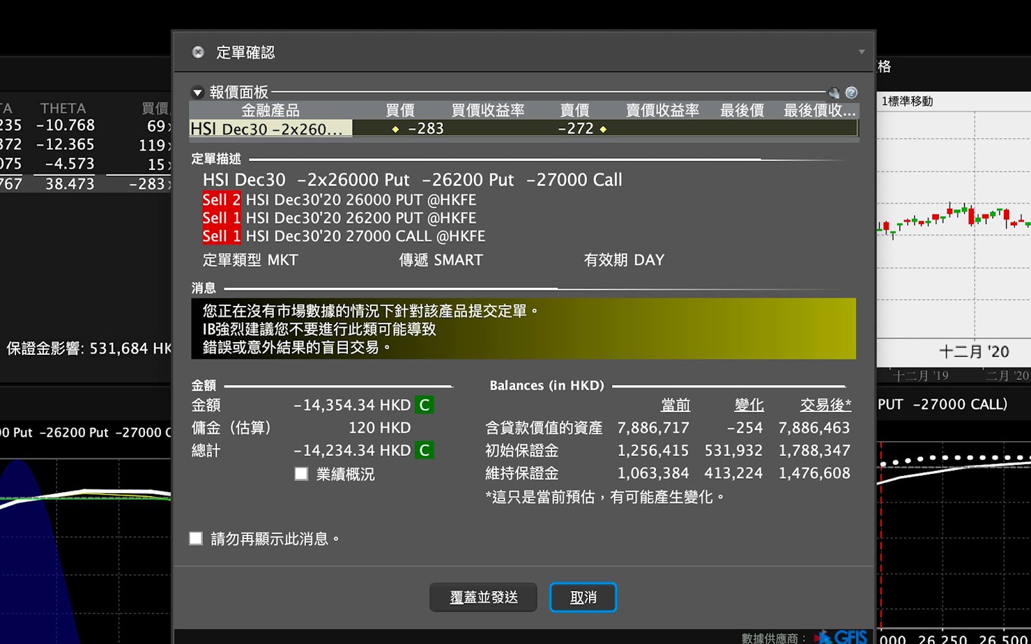1031x644 pixels.
Task: Click THETA column header in background window
Action: coord(63,108)
